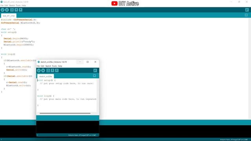
Task: Click the 'Bluetooth.write(c);' code line
Action: click(x=18, y=85)
